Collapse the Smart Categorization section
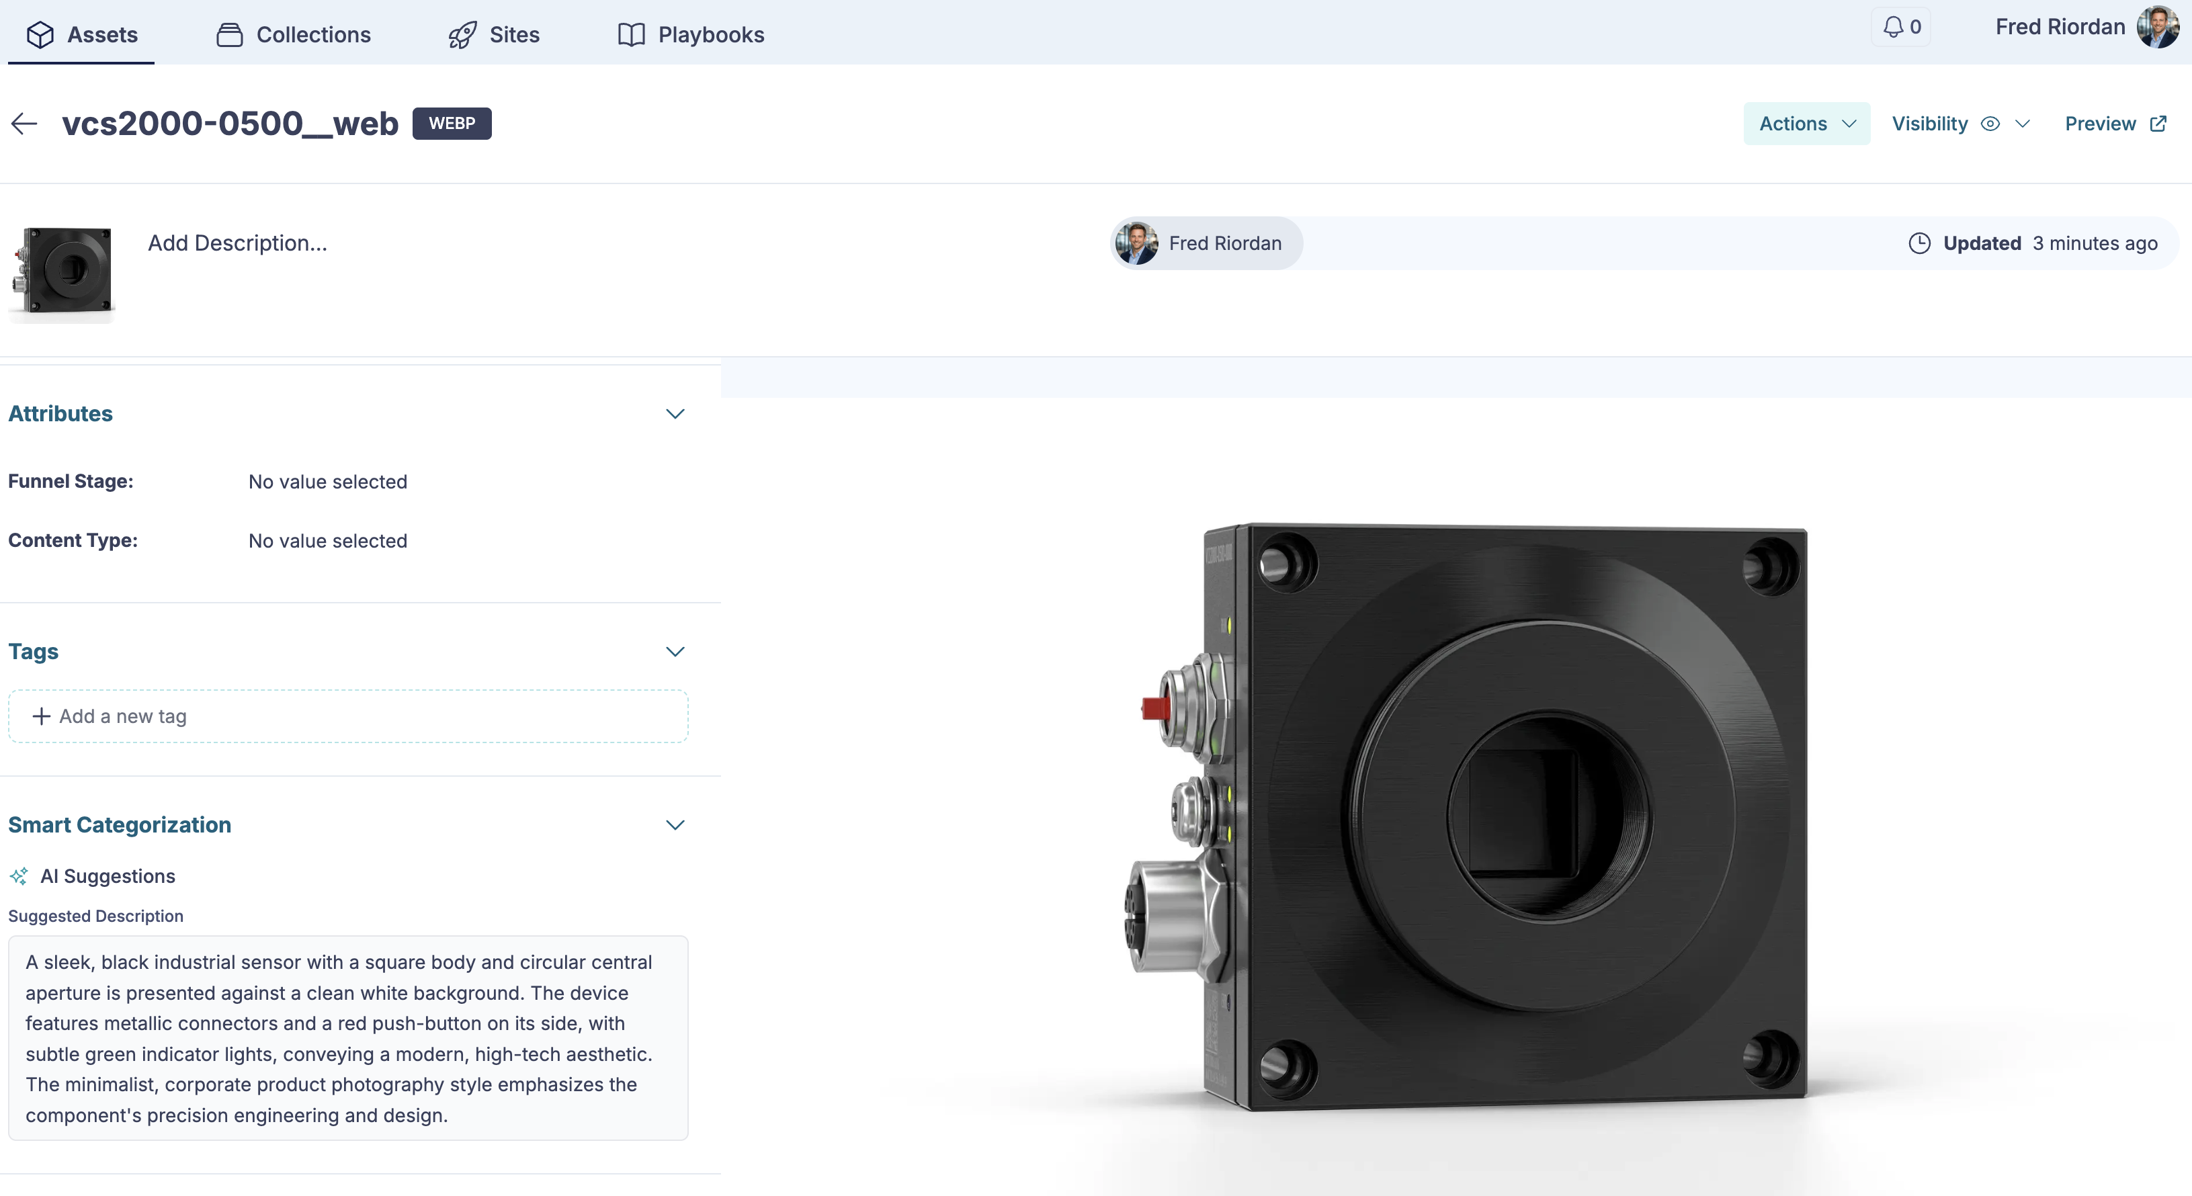 675,824
